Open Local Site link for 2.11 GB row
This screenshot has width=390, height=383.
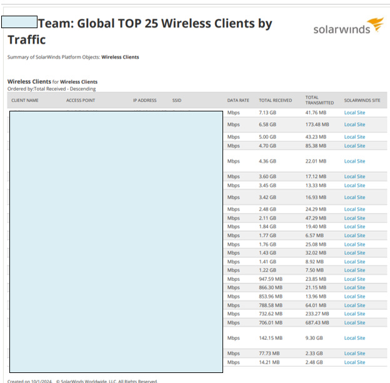coord(354,218)
